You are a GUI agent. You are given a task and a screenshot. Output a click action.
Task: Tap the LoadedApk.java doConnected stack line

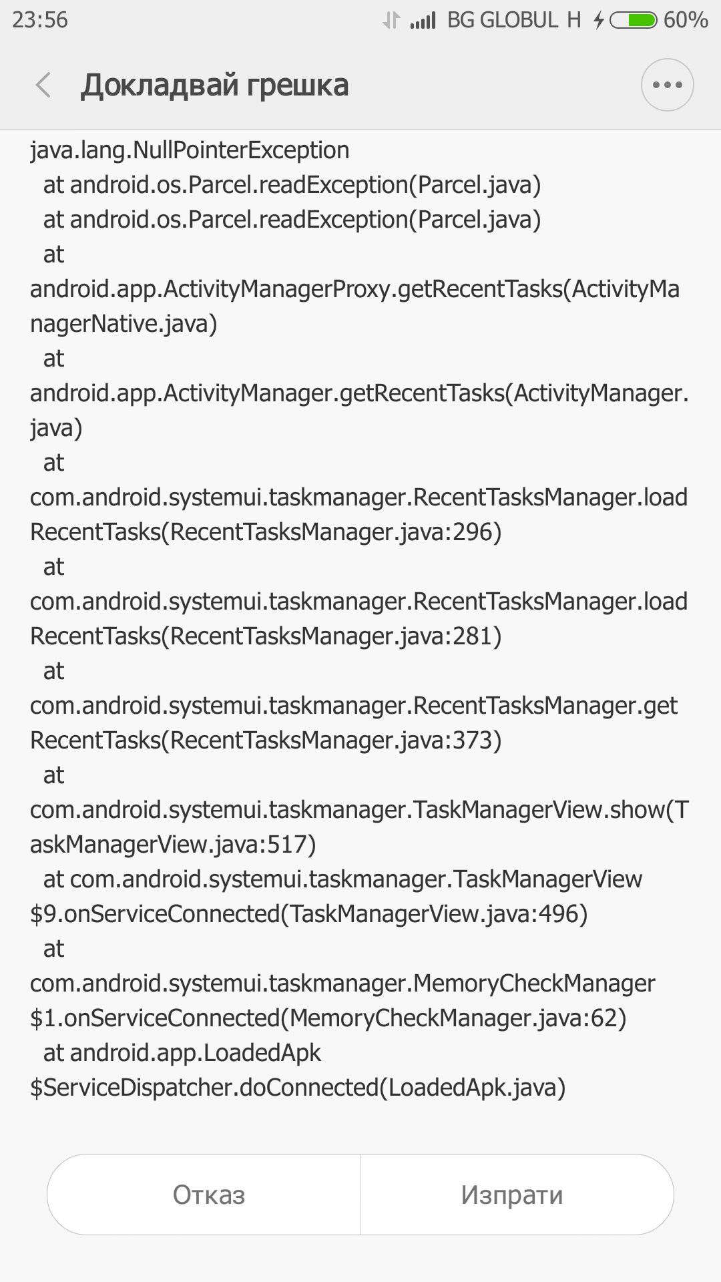click(x=298, y=1070)
